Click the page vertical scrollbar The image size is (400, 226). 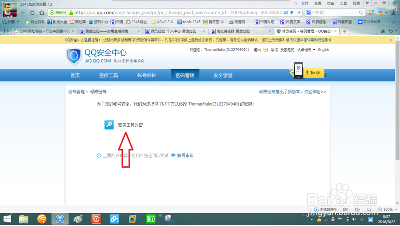pyautogui.click(x=398, y=100)
